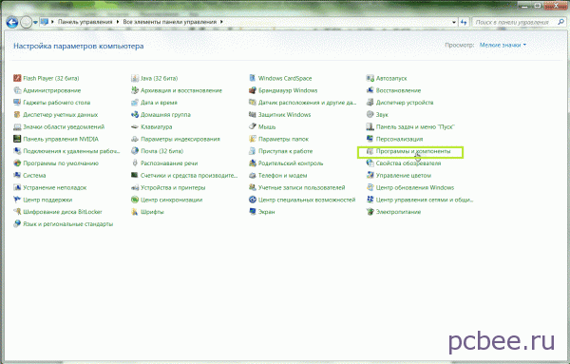Open the Шрифты icon
Screen dimensions: 570x364
[x=135, y=212]
